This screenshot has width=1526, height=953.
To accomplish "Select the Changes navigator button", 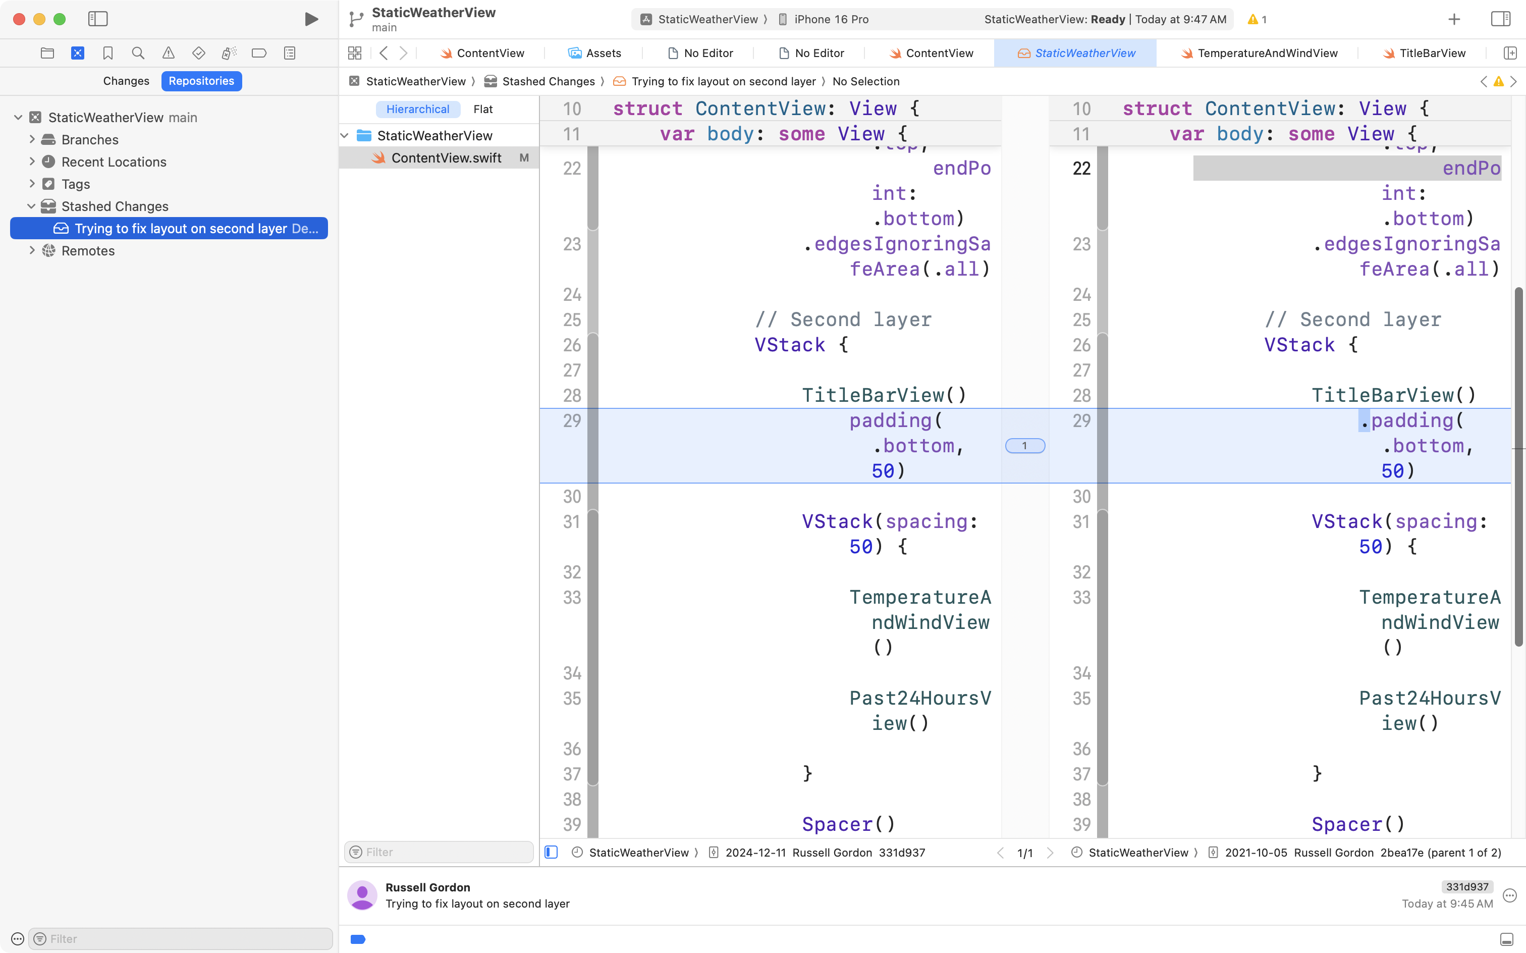I will [126, 81].
